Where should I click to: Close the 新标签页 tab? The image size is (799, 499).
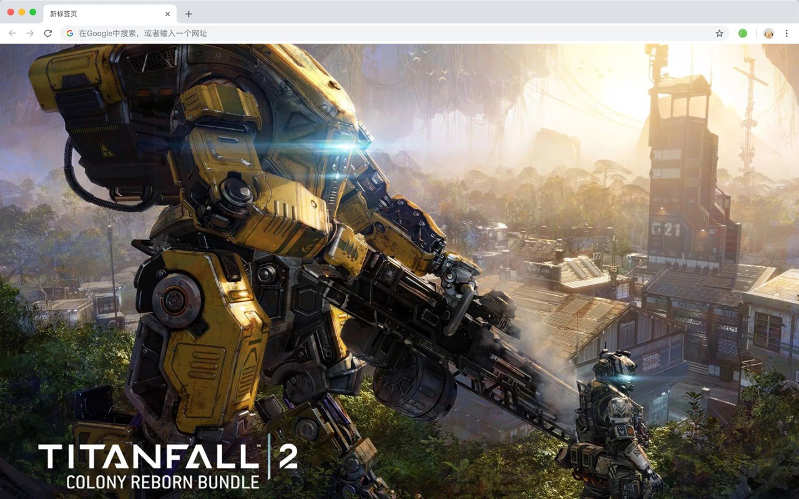pyautogui.click(x=167, y=14)
